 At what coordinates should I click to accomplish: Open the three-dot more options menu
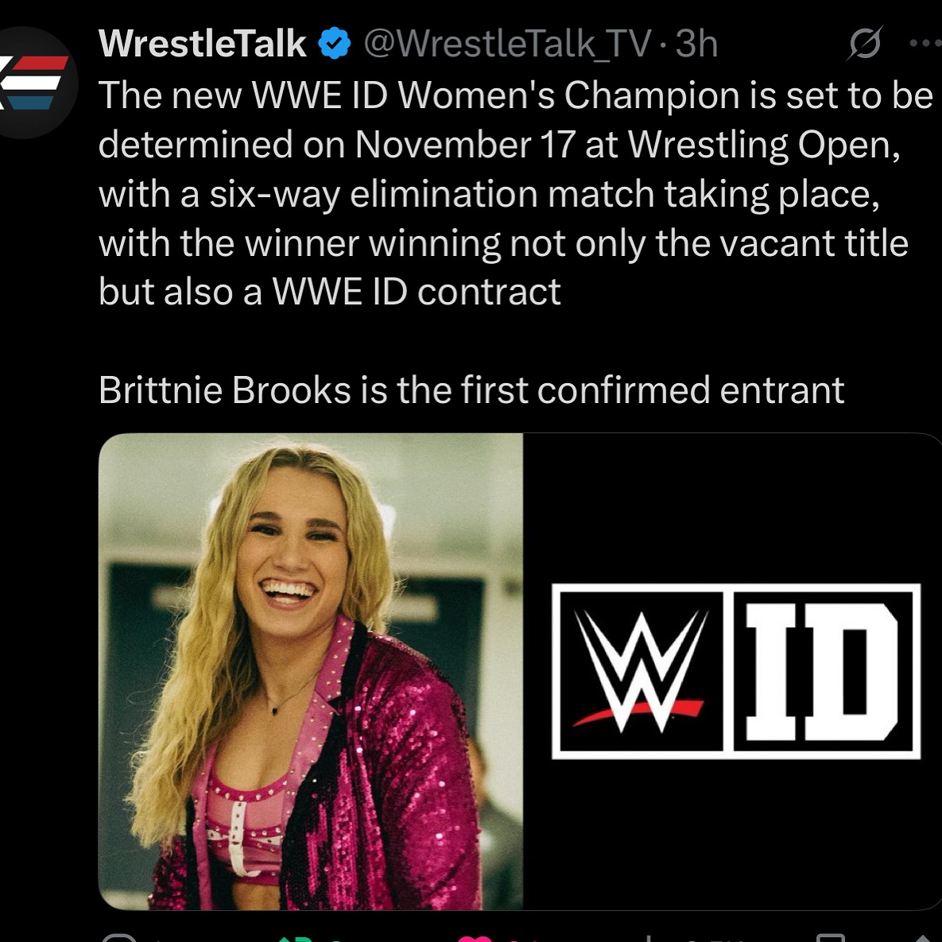click(x=924, y=44)
